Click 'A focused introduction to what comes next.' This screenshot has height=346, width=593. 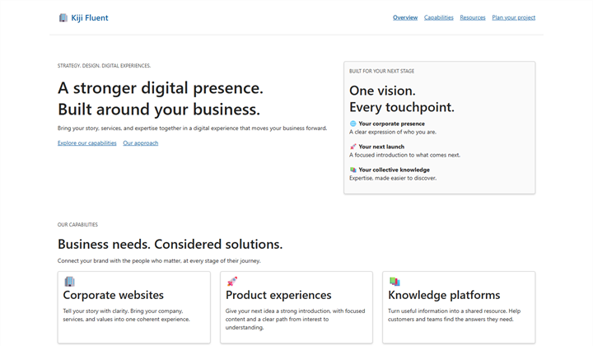pos(404,155)
